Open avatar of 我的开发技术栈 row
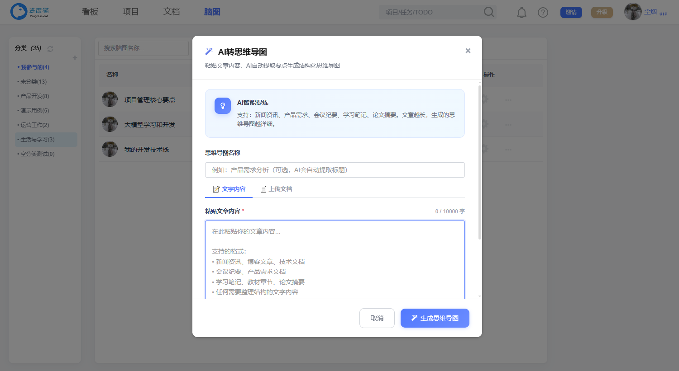The image size is (679, 371). click(x=110, y=149)
